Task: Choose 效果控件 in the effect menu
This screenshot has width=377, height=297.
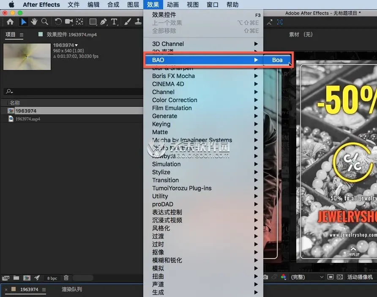Action: tap(203, 15)
